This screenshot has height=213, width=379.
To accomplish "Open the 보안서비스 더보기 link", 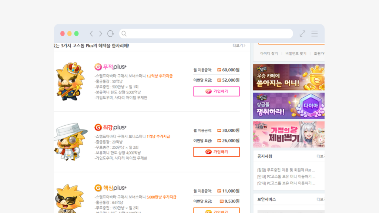I will (x=321, y=199).
